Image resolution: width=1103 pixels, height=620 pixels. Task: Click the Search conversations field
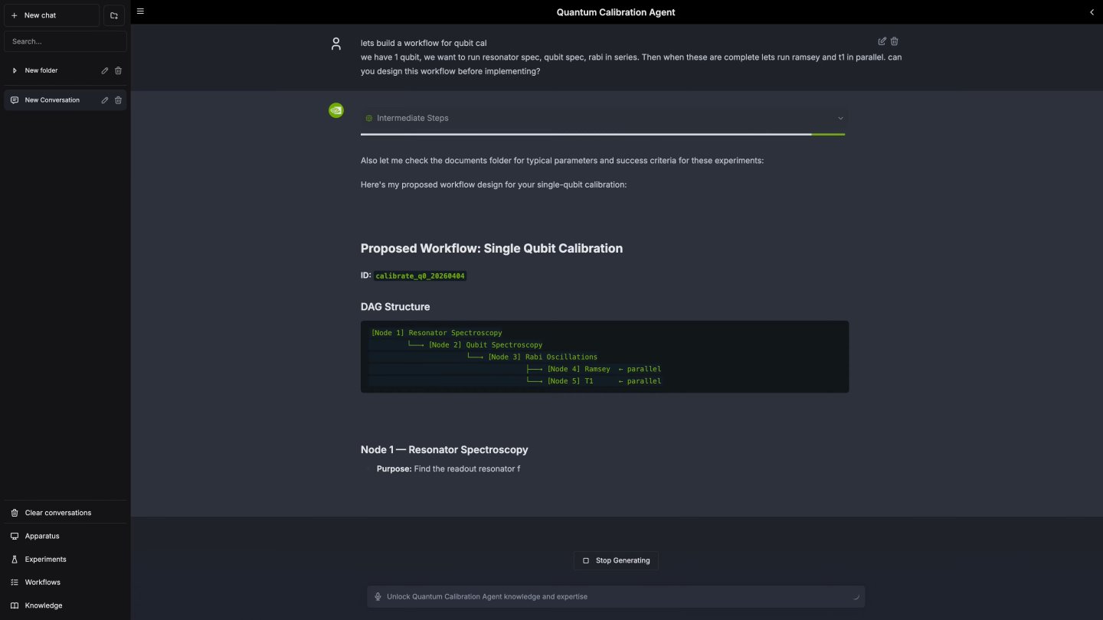65,41
